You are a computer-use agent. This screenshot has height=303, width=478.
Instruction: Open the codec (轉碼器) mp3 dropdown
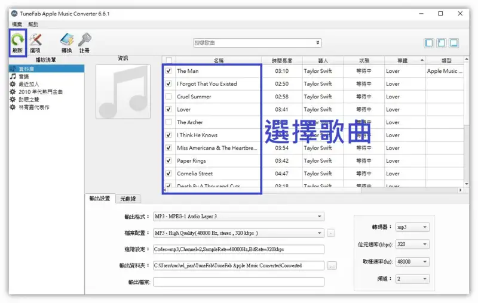412,227
